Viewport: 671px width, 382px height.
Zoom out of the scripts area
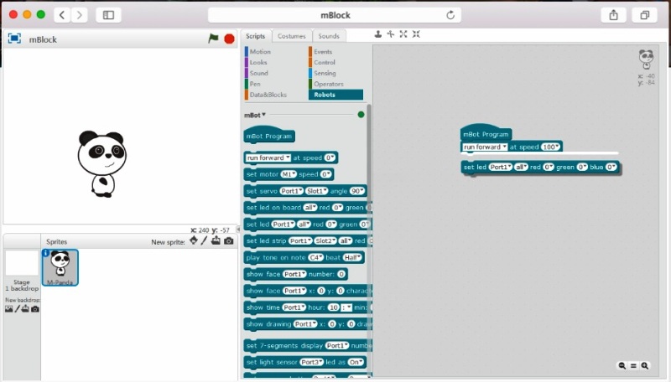[x=622, y=366]
